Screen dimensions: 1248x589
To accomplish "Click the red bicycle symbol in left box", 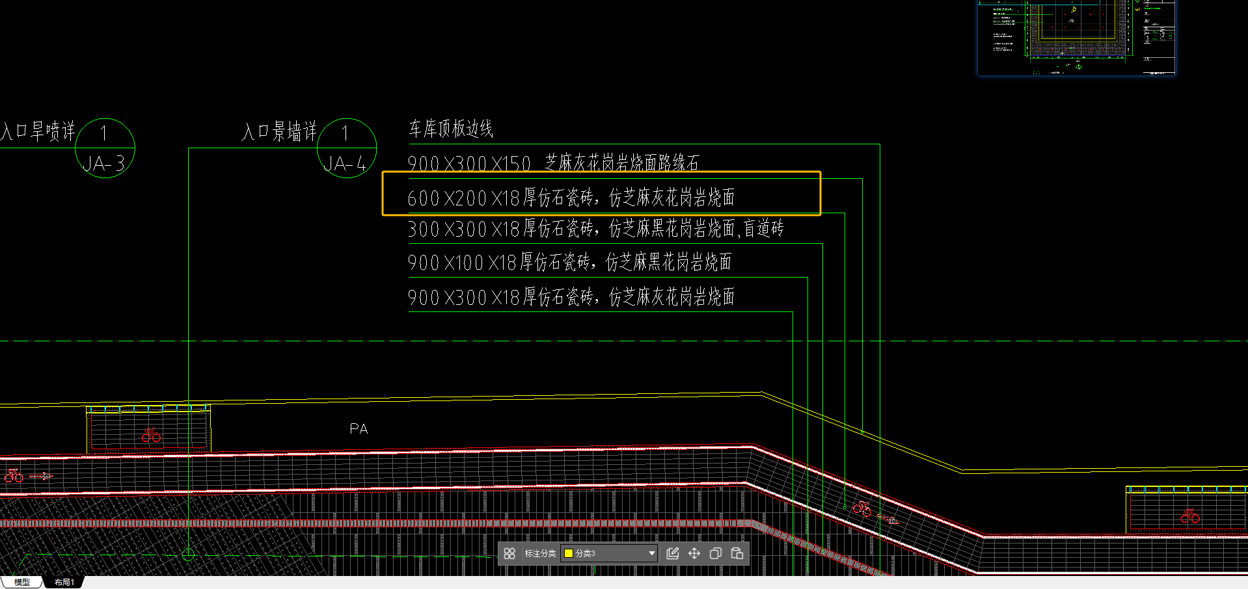I will [151, 435].
